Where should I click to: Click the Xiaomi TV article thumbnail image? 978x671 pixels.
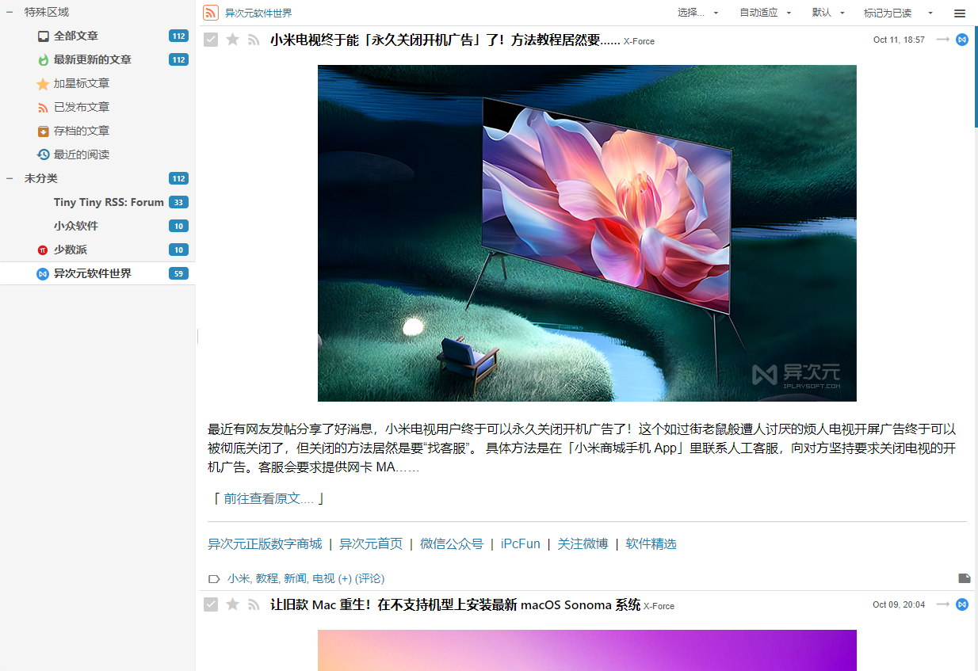(587, 233)
